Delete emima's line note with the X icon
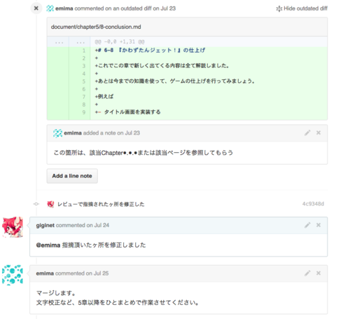The height and width of the screenshot is (319, 350). click(x=318, y=133)
